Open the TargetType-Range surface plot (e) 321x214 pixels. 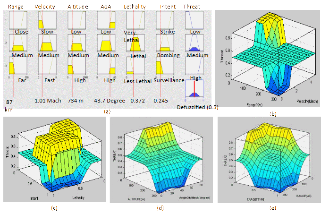pyautogui.click(x=269, y=160)
